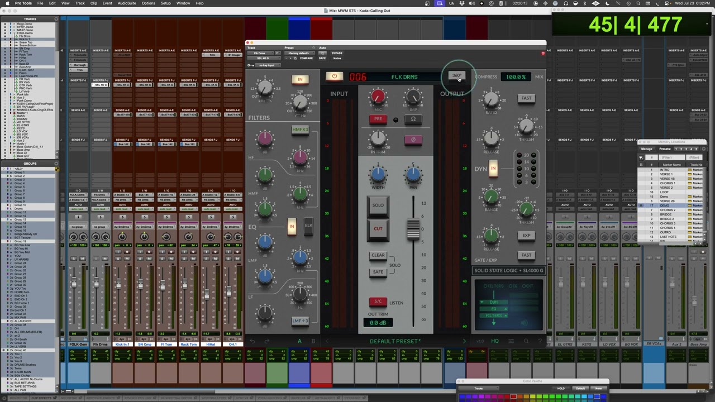Click the Pro Tools app menu
Viewport: 715px width, 402px height.
point(23,3)
